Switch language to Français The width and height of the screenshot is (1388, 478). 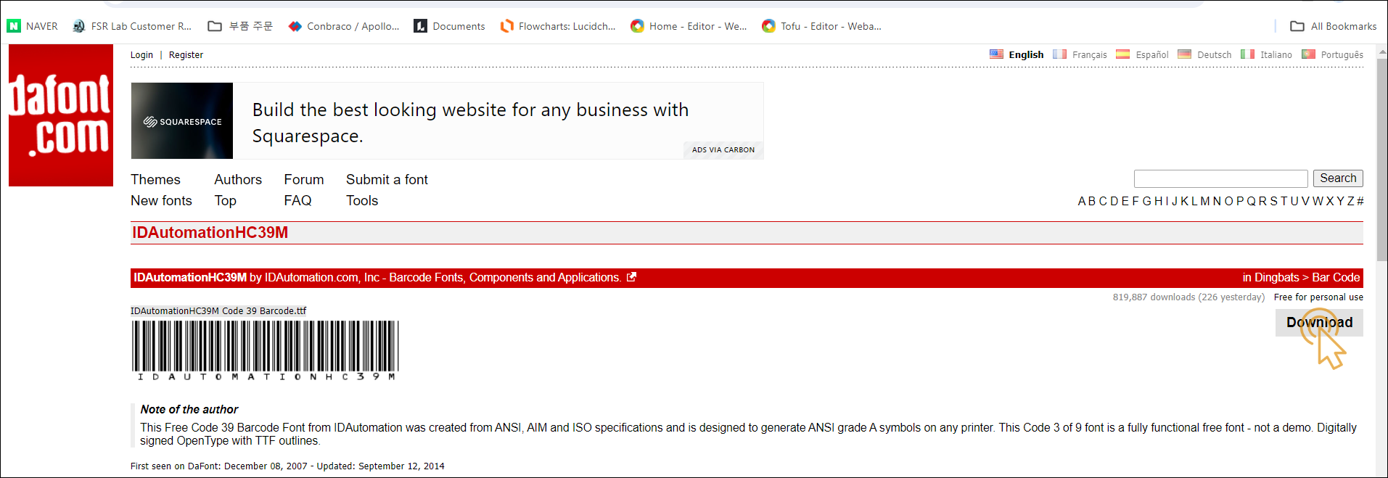pyautogui.click(x=1080, y=54)
